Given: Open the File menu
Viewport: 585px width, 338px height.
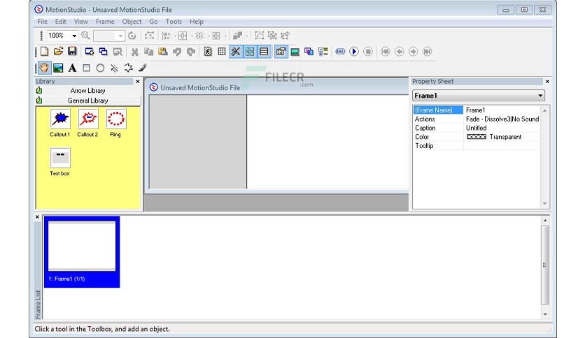Looking at the screenshot, I should coord(42,22).
